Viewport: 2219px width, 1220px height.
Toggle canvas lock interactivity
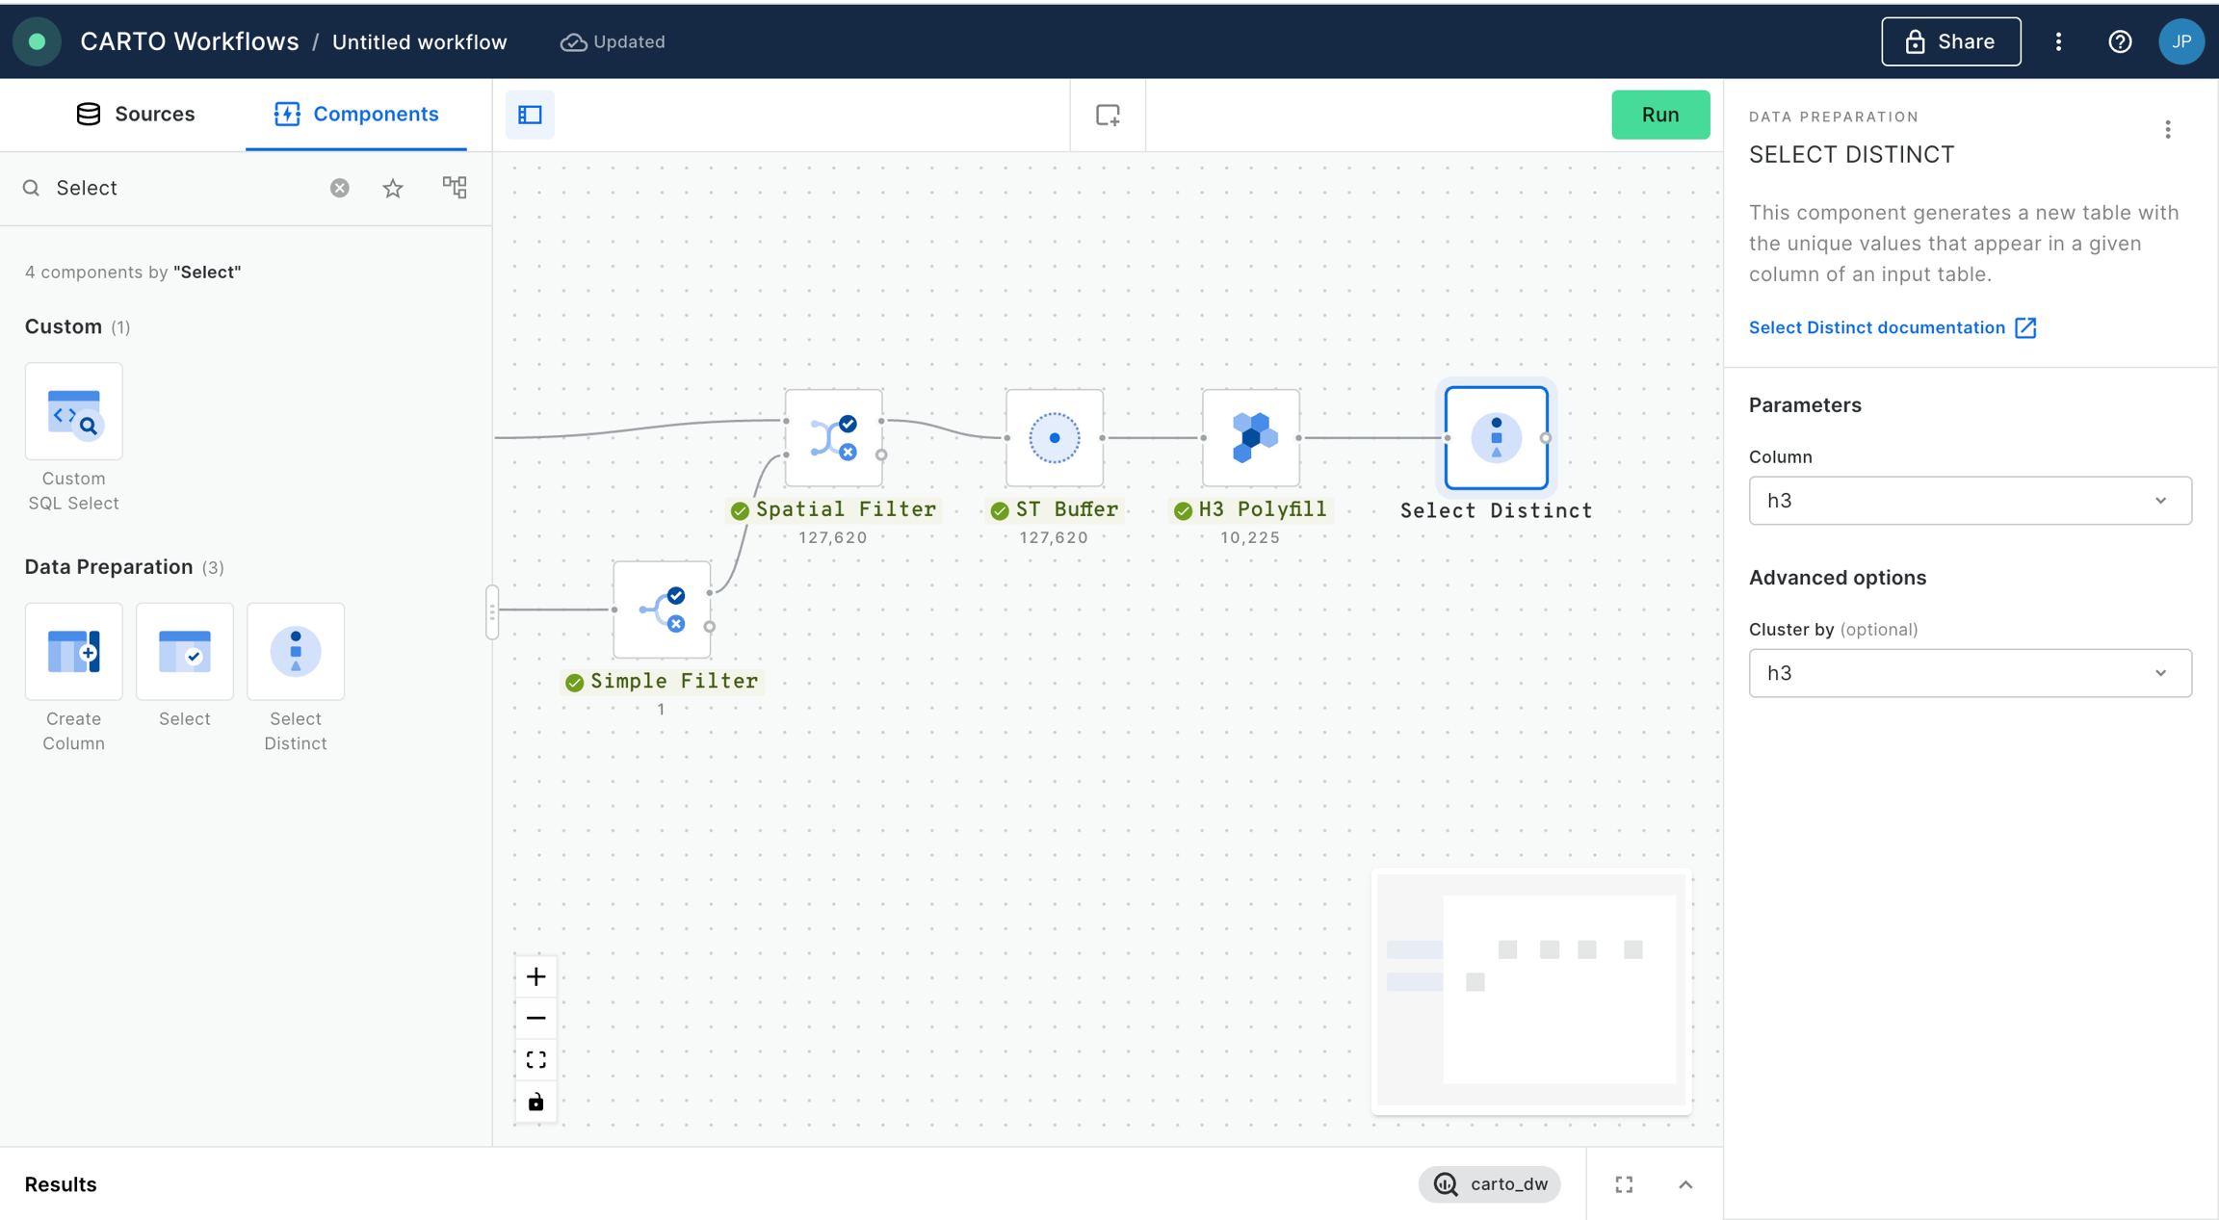click(x=536, y=1102)
